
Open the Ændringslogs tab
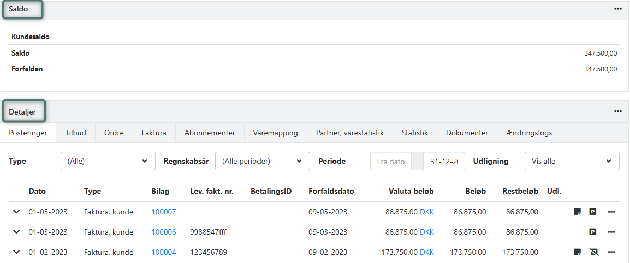coord(529,133)
